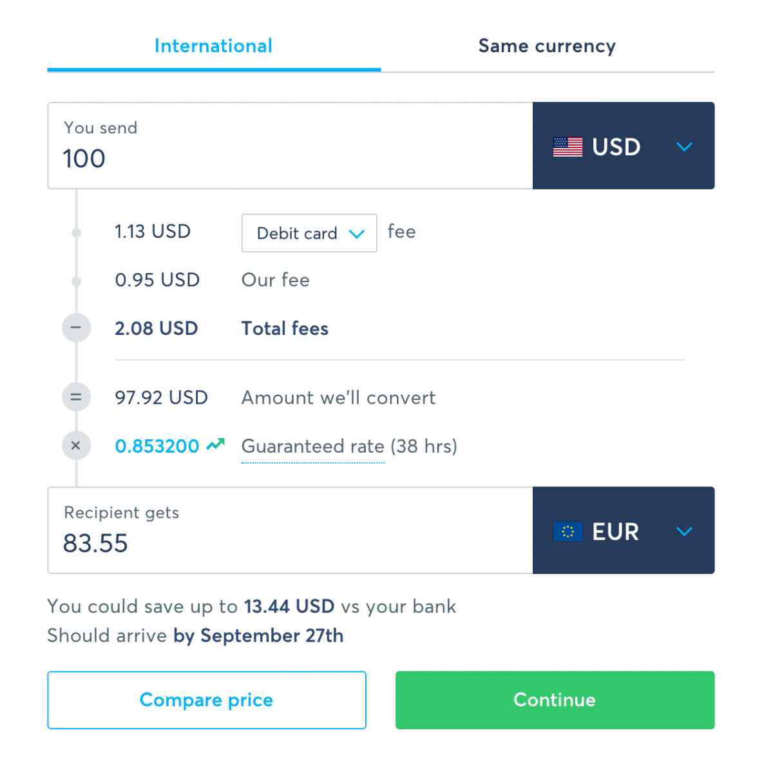This screenshot has height=773, width=773.
Task: Click the EU flag icon
Action: (568, 531)
